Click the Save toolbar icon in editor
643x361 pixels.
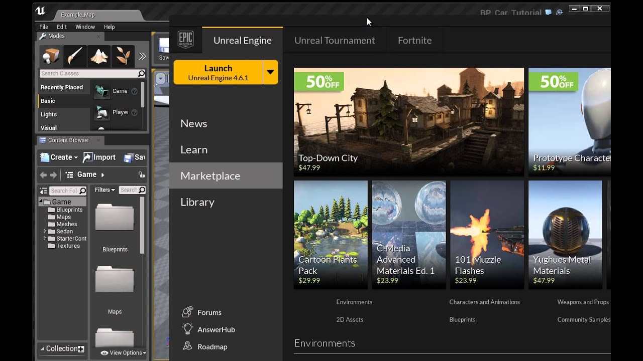[x=164, y=48]
